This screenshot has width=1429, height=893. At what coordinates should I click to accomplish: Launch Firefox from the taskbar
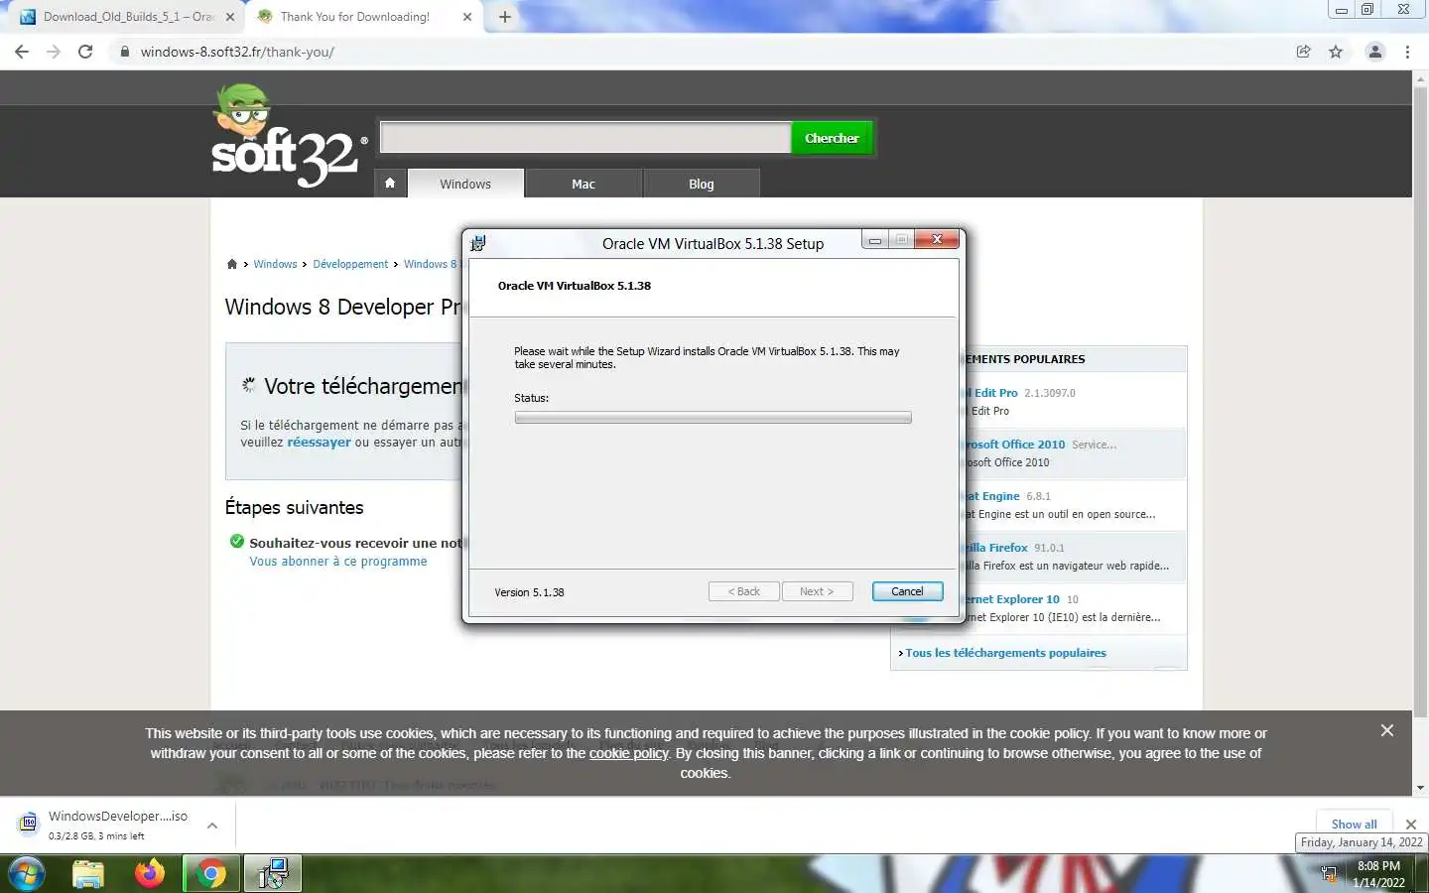[150, 873]
